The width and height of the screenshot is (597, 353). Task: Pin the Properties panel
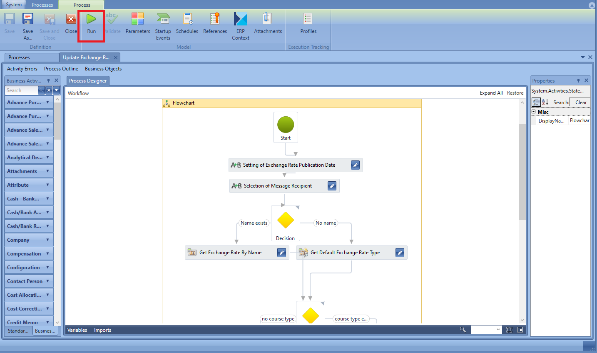[x=578, y=80]
